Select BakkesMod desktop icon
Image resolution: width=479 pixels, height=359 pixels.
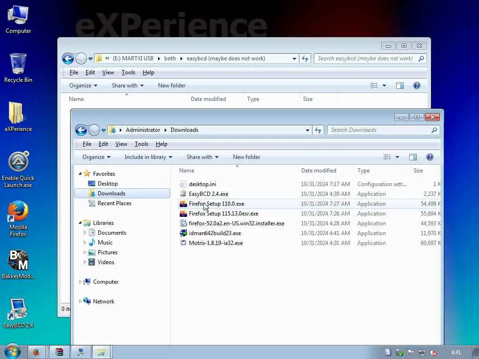tap(18, 265)
